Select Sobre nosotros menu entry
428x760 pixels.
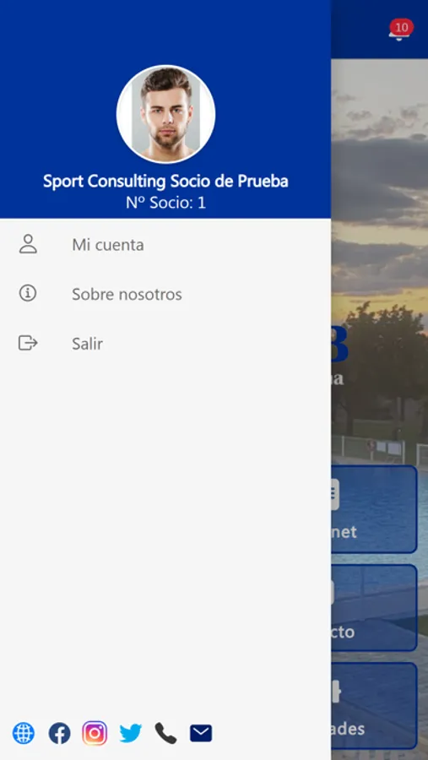pyautogui.click(x=165, y=294)
